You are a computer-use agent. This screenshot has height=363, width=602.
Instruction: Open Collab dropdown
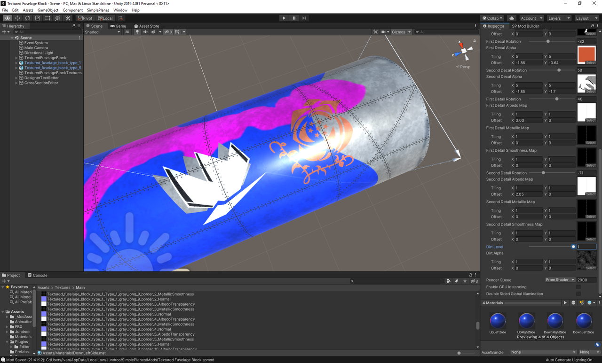coord(492,18)
